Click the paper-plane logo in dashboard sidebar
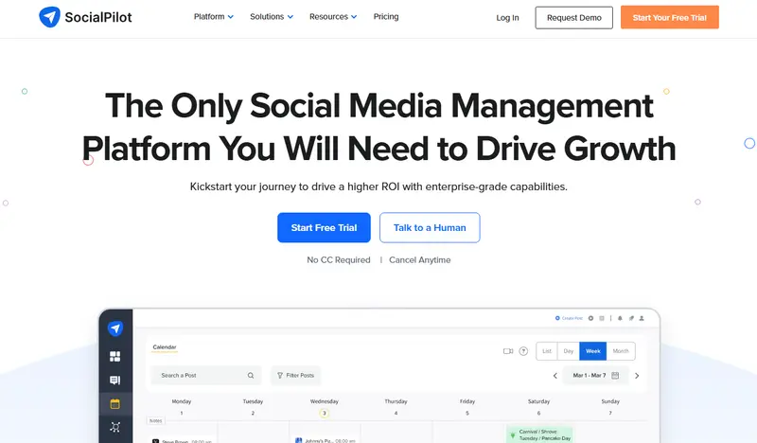 [114, 328]
